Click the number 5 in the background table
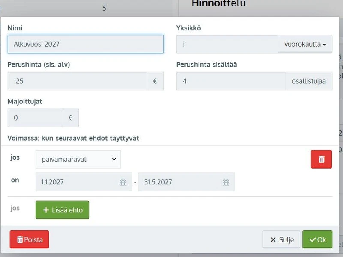 point(104,8)
